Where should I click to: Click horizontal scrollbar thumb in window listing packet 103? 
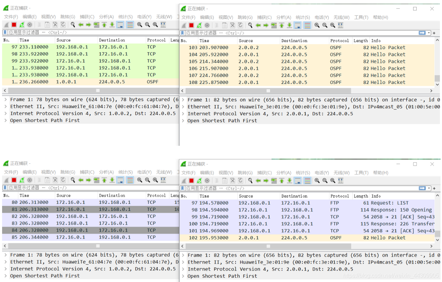(x=268, y=90)
